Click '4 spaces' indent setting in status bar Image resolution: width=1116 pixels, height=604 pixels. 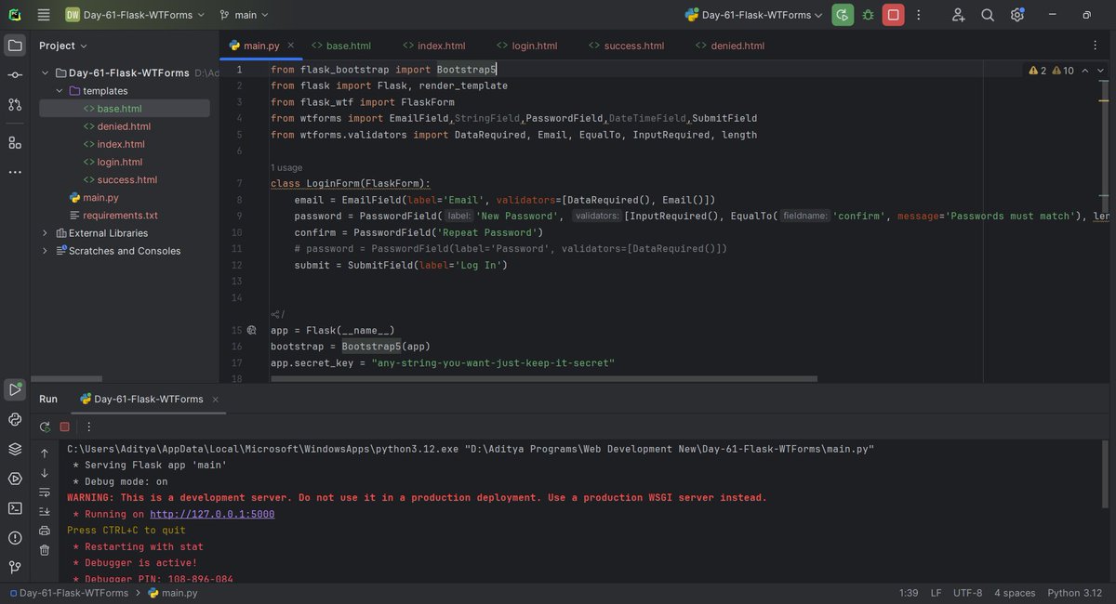tap(1015, 593)
